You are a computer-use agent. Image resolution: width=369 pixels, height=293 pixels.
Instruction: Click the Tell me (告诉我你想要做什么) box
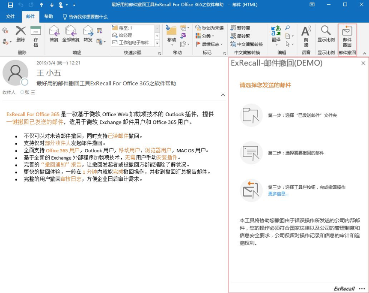(85, 17)
